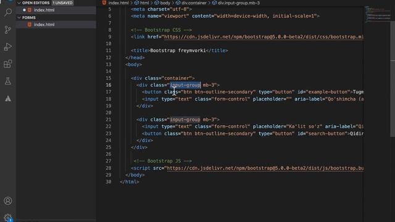Open the Testing flask view
Screen dimensions: 395x222
[x=8, y=81]
